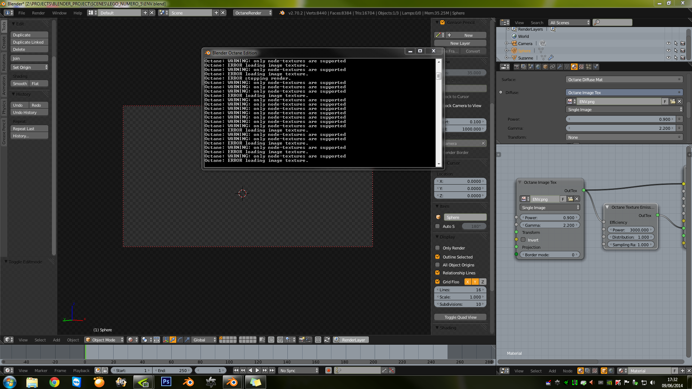Toggle the Invert checkbox in Octane Image Tex node

[x=523, y=240]
